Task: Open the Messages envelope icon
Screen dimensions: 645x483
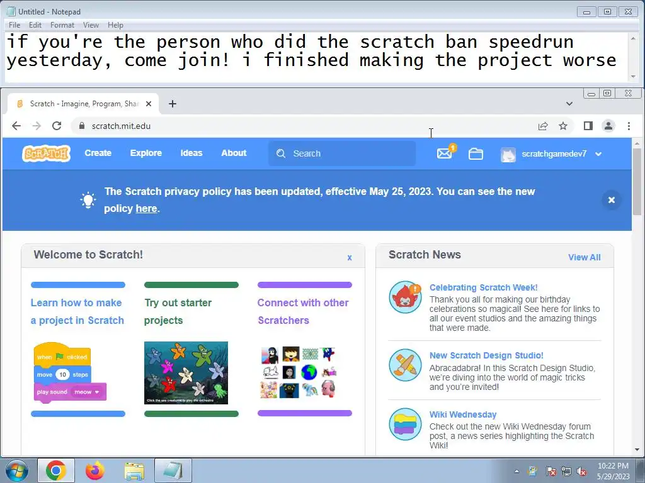Action: [x=444, y=153]
